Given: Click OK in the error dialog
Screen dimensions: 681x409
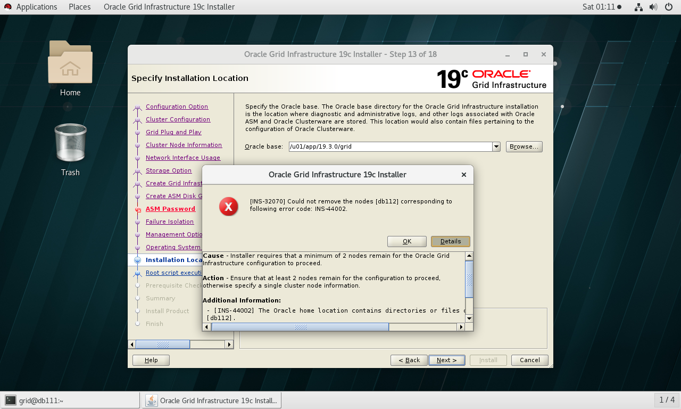Looking at the screenshot, I should tap(407, 241).
